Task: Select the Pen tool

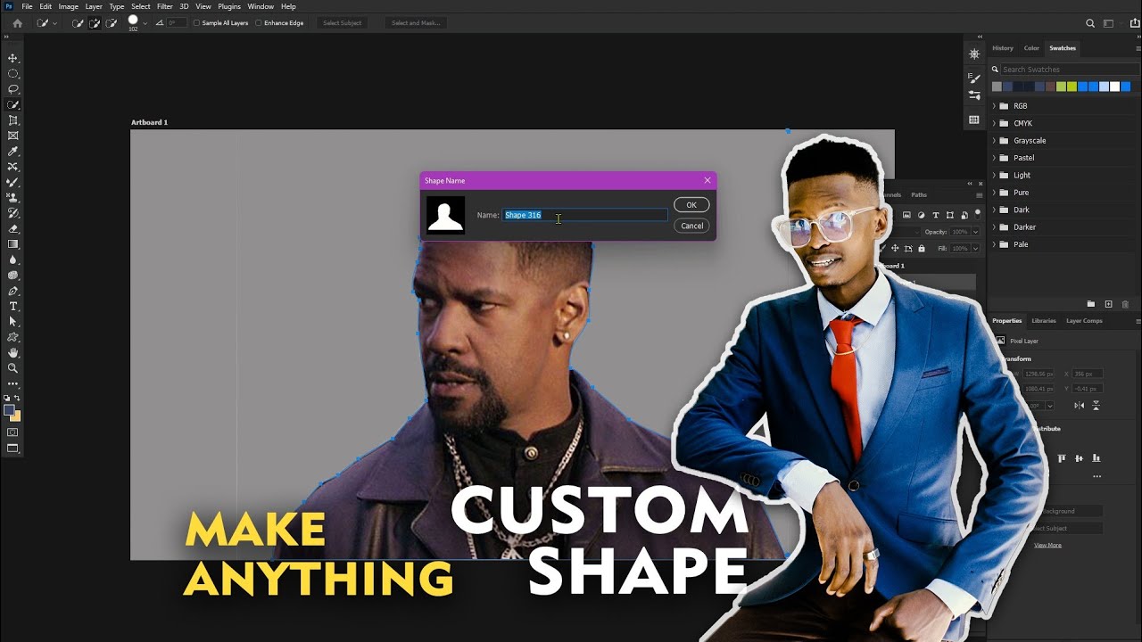Action: pyautogui.click(x=12, y=291)
